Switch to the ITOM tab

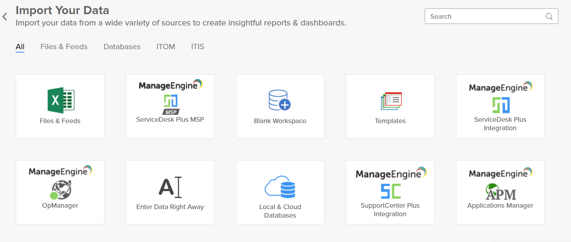[x=166, y=47]
